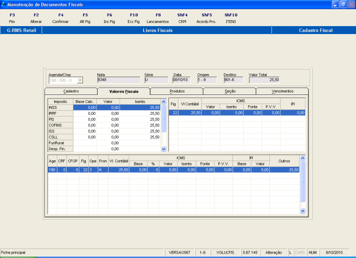
Task: Click the F10 Exc Fig toolbar button
Action: click(x=134, y=18)
